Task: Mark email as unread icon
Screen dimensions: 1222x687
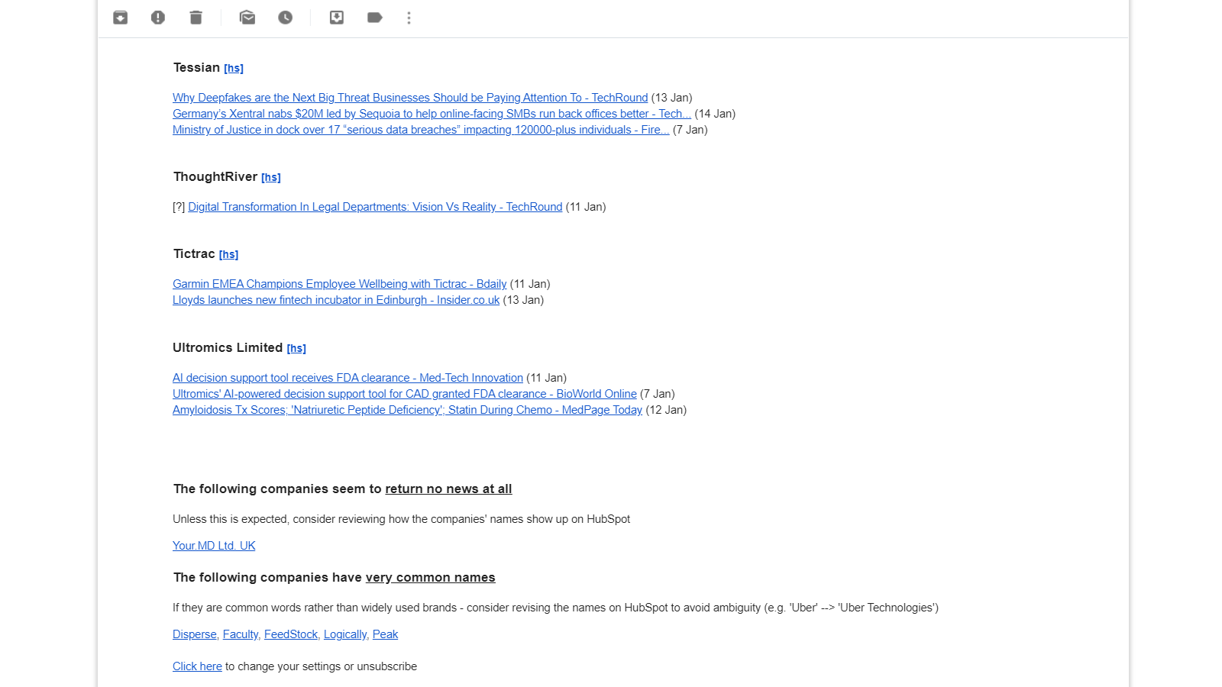Action: [247, 18]
